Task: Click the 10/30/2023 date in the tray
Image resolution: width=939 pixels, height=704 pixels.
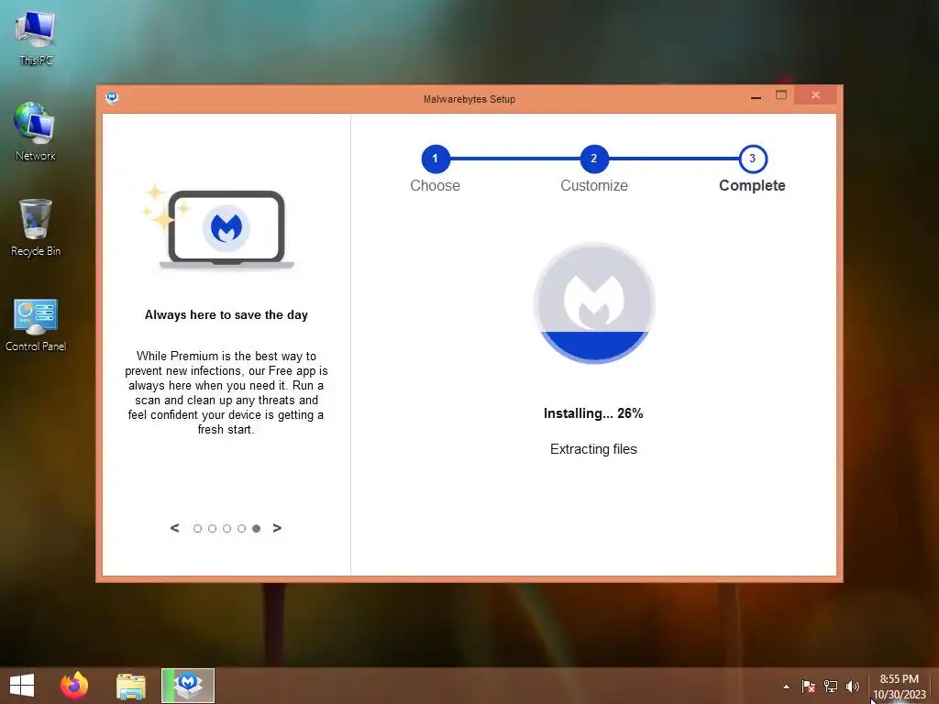Action: coord(900,695)
